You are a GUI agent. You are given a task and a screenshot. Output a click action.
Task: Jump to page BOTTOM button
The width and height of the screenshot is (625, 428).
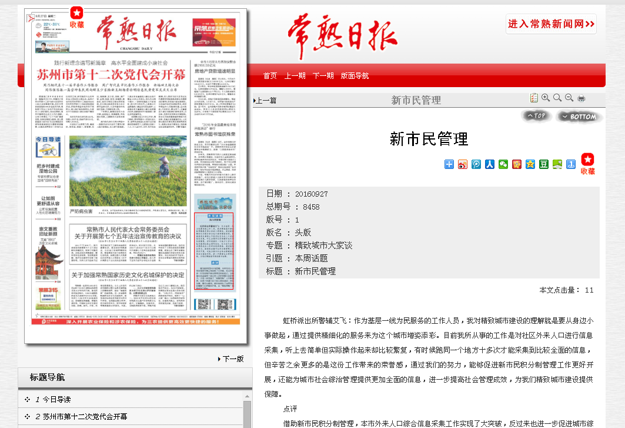(x=579, y=117)
